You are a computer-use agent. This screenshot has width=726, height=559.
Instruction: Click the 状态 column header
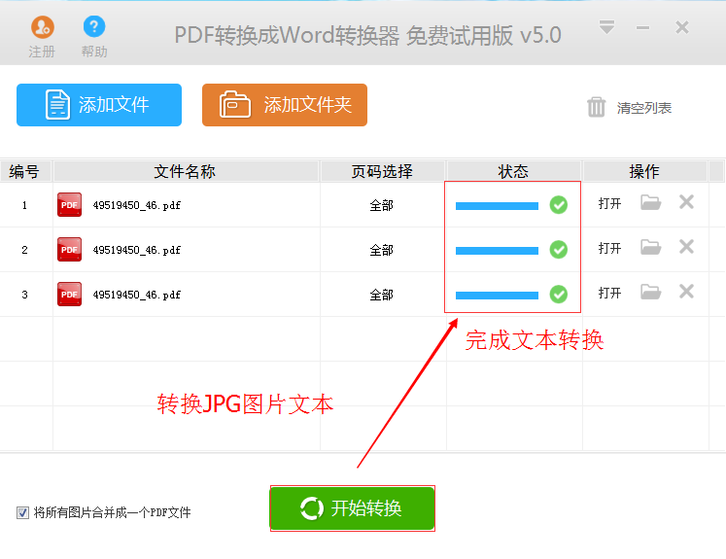[513, 171]
